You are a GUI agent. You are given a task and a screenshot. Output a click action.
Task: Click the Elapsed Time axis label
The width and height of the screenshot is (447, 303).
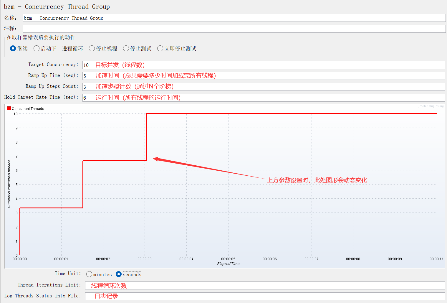(x=228, y=264)
